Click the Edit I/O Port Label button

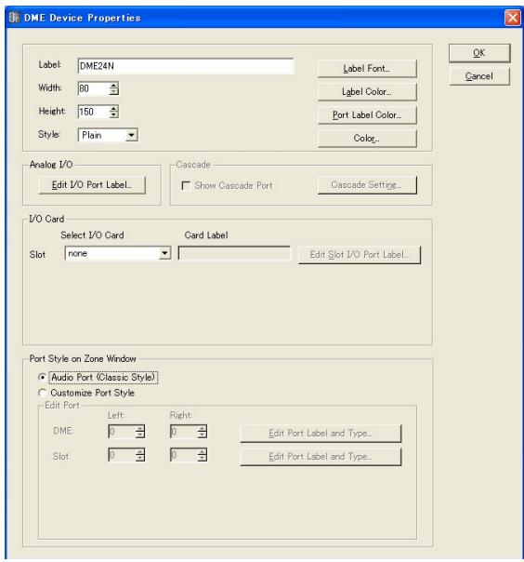pyautogui.click(x=92, y=185)
